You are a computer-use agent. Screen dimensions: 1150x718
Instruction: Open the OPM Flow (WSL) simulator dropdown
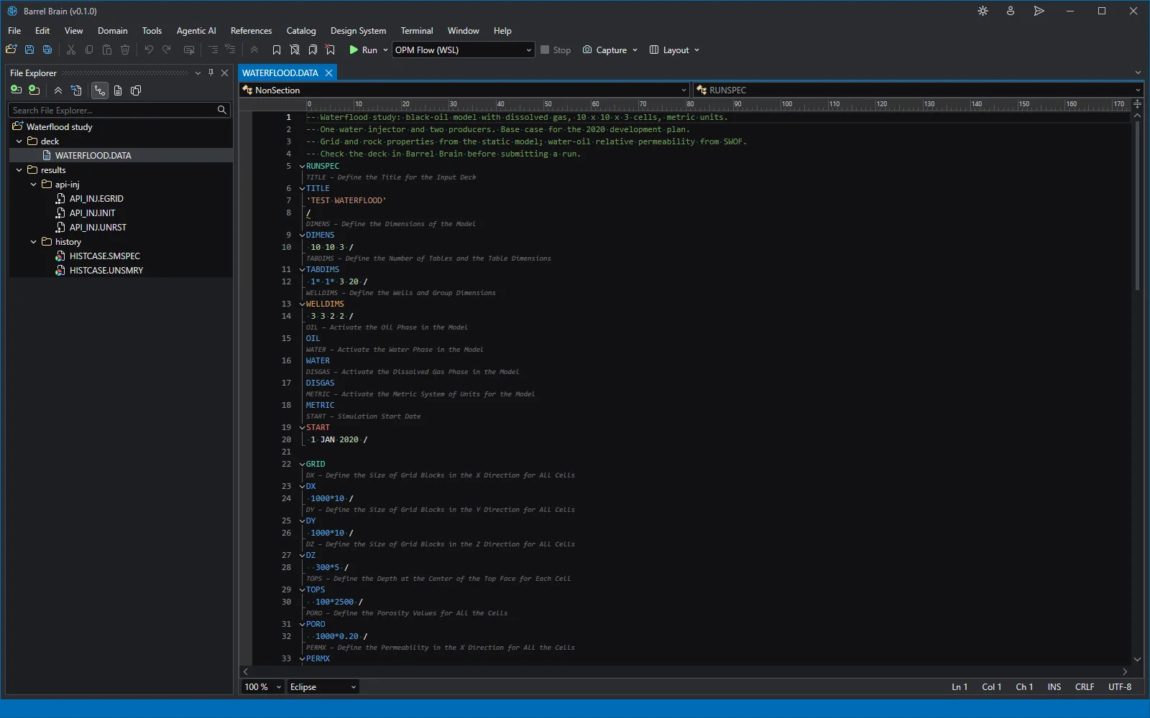click(x=464, y=50)
